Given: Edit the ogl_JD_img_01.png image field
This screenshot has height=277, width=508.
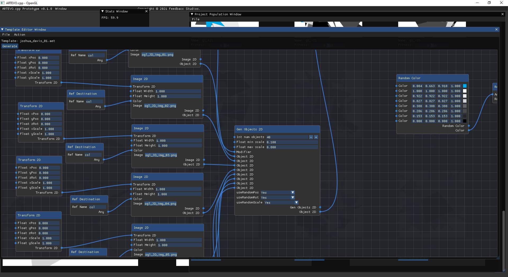Looking at the screenshot, I should (157, 55).
